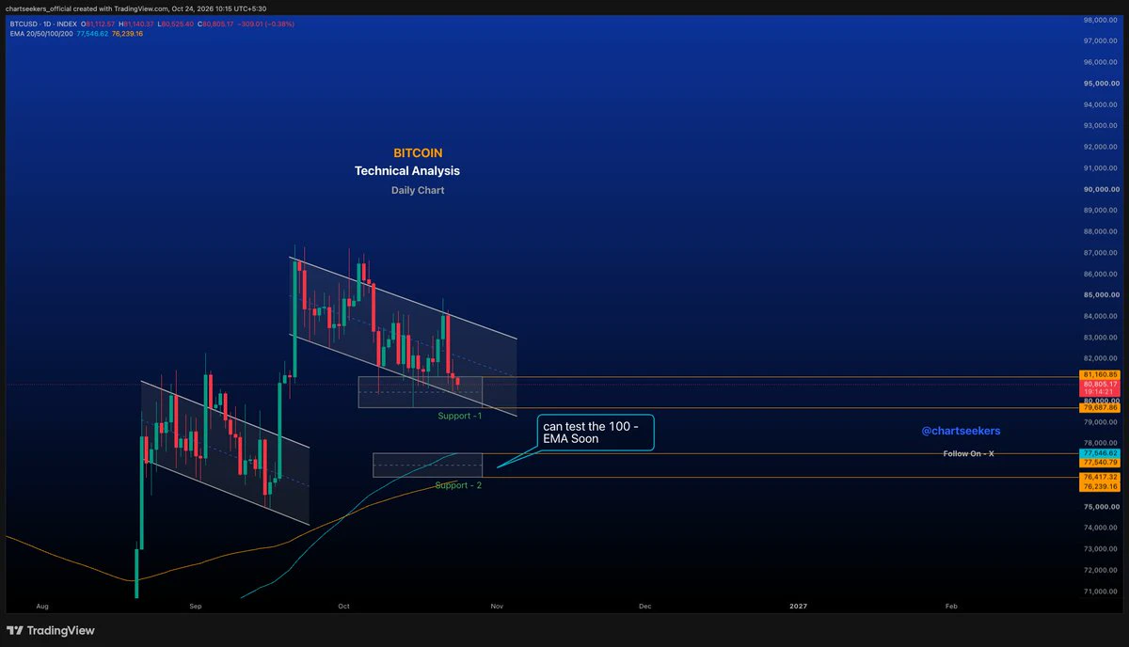This screenshot has height=647, width=1129.
Task: Click the header text 'chartseekers_official created with TradingView.com'
Action: (88, 9)
